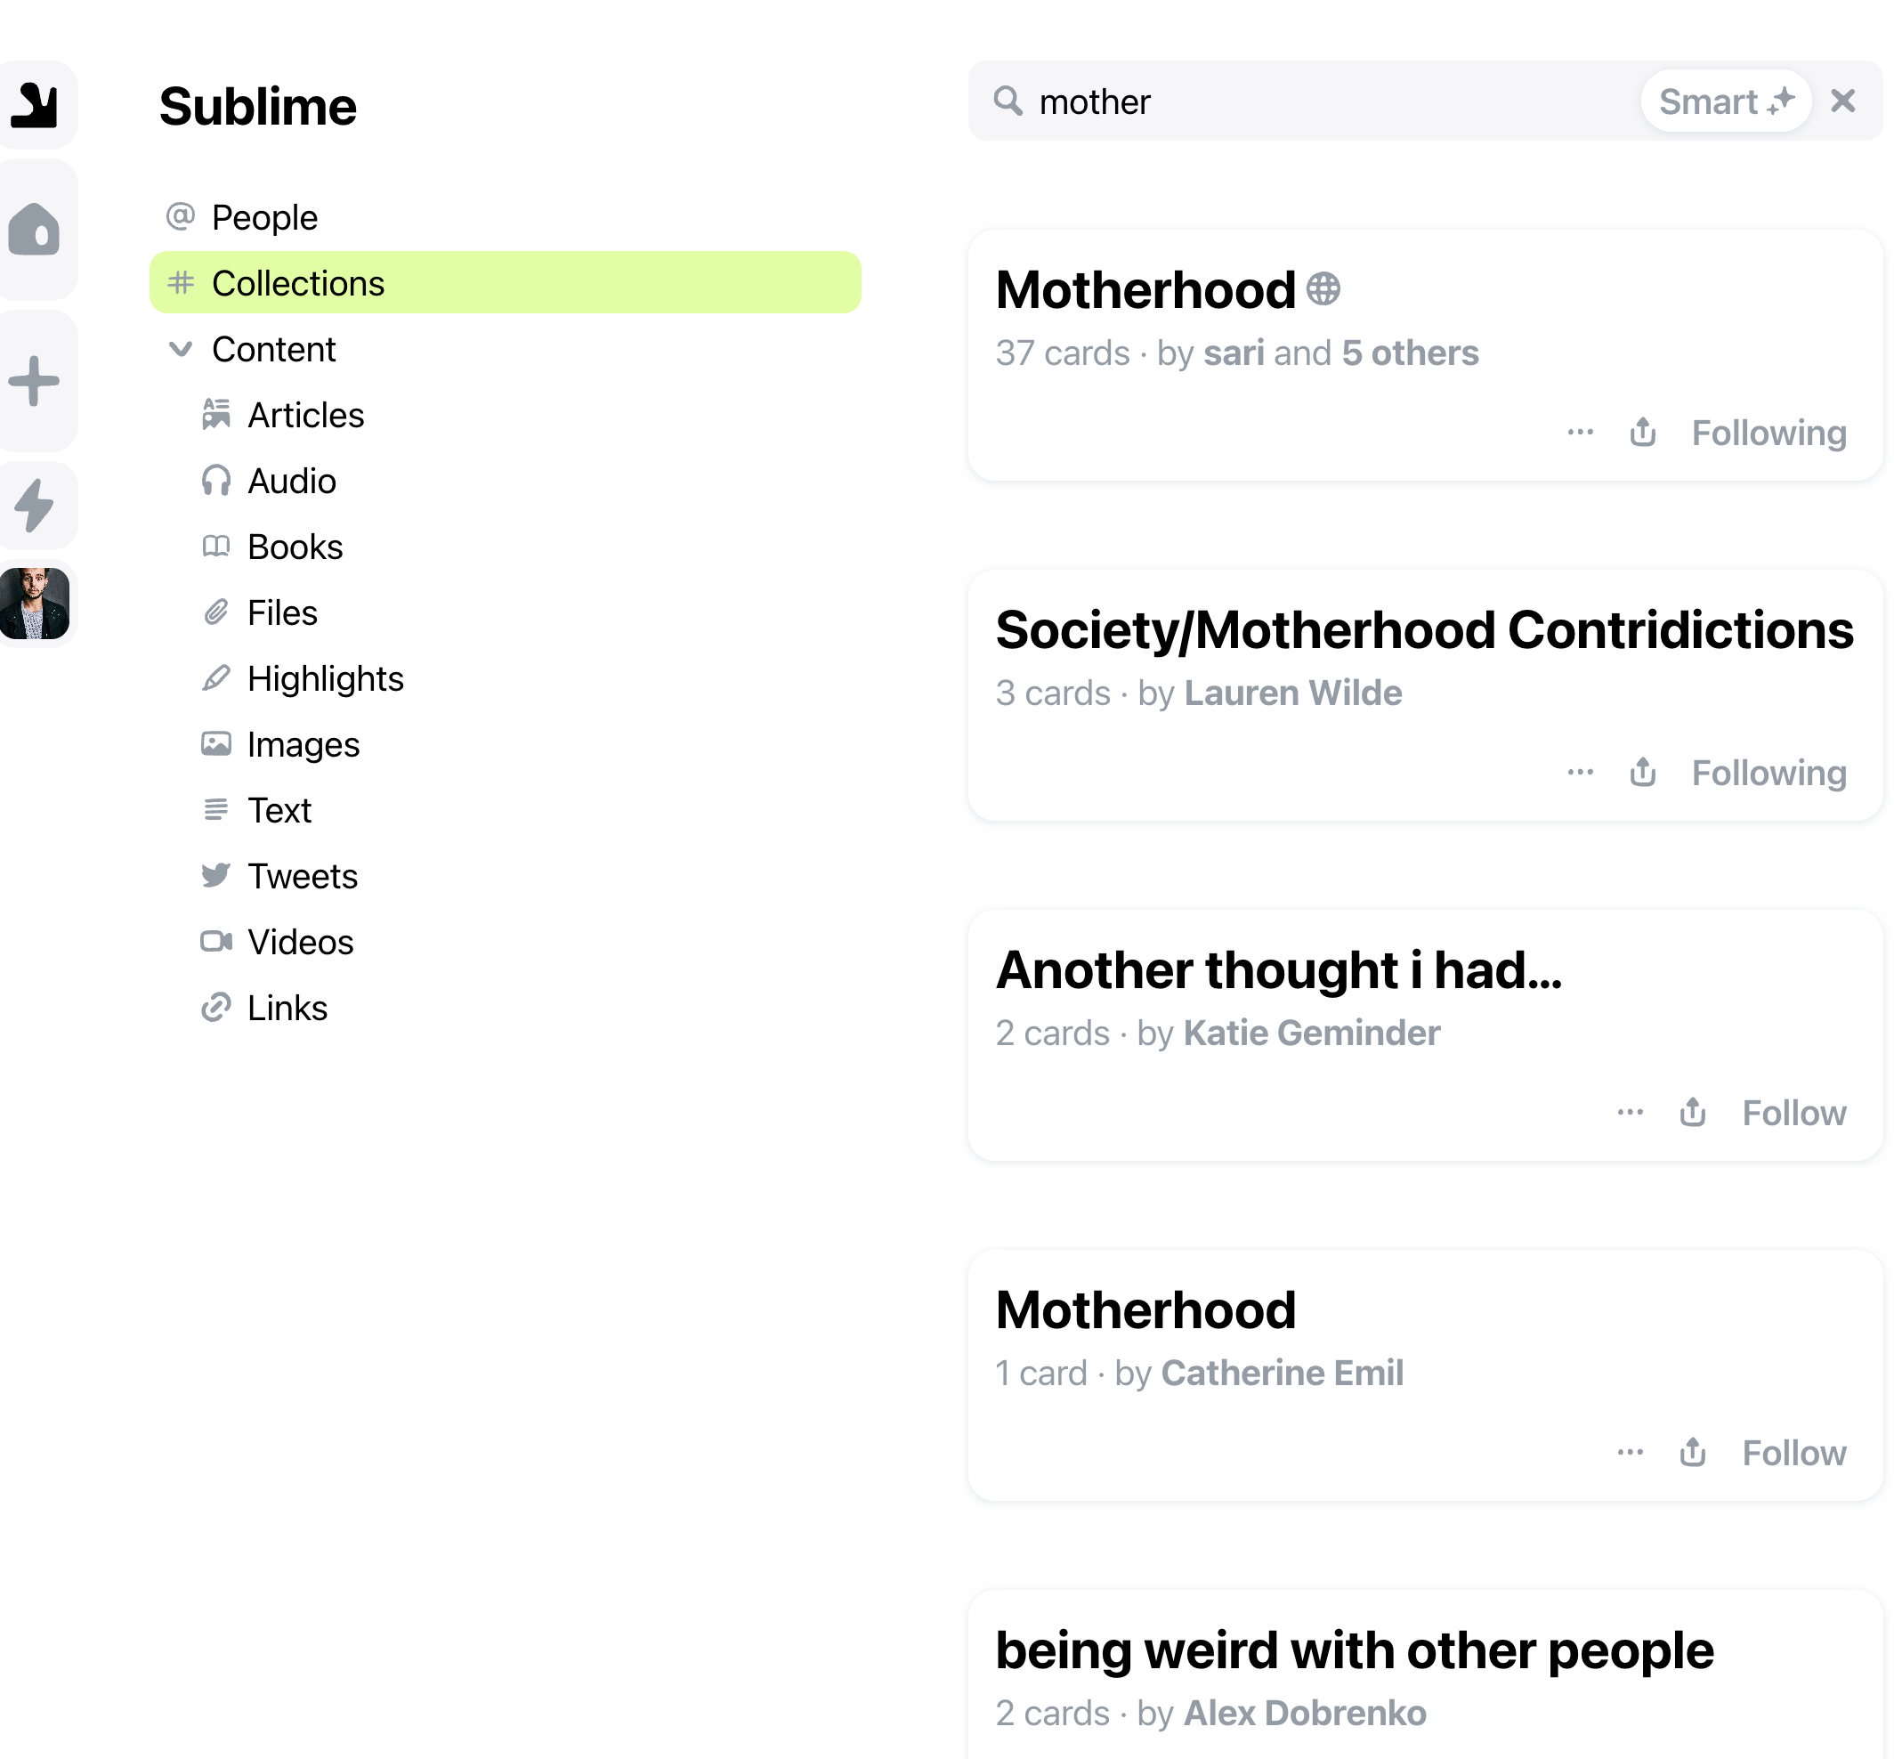Open the being weird with other people collection
1894x1759 pixels.
click(x=1354, y=1650)
